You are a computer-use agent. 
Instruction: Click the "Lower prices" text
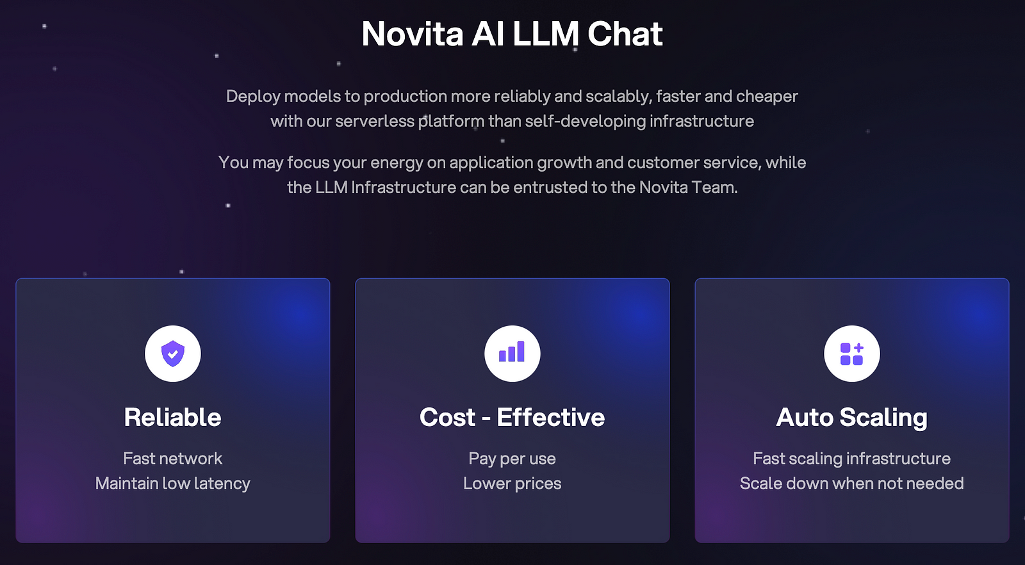512,484
